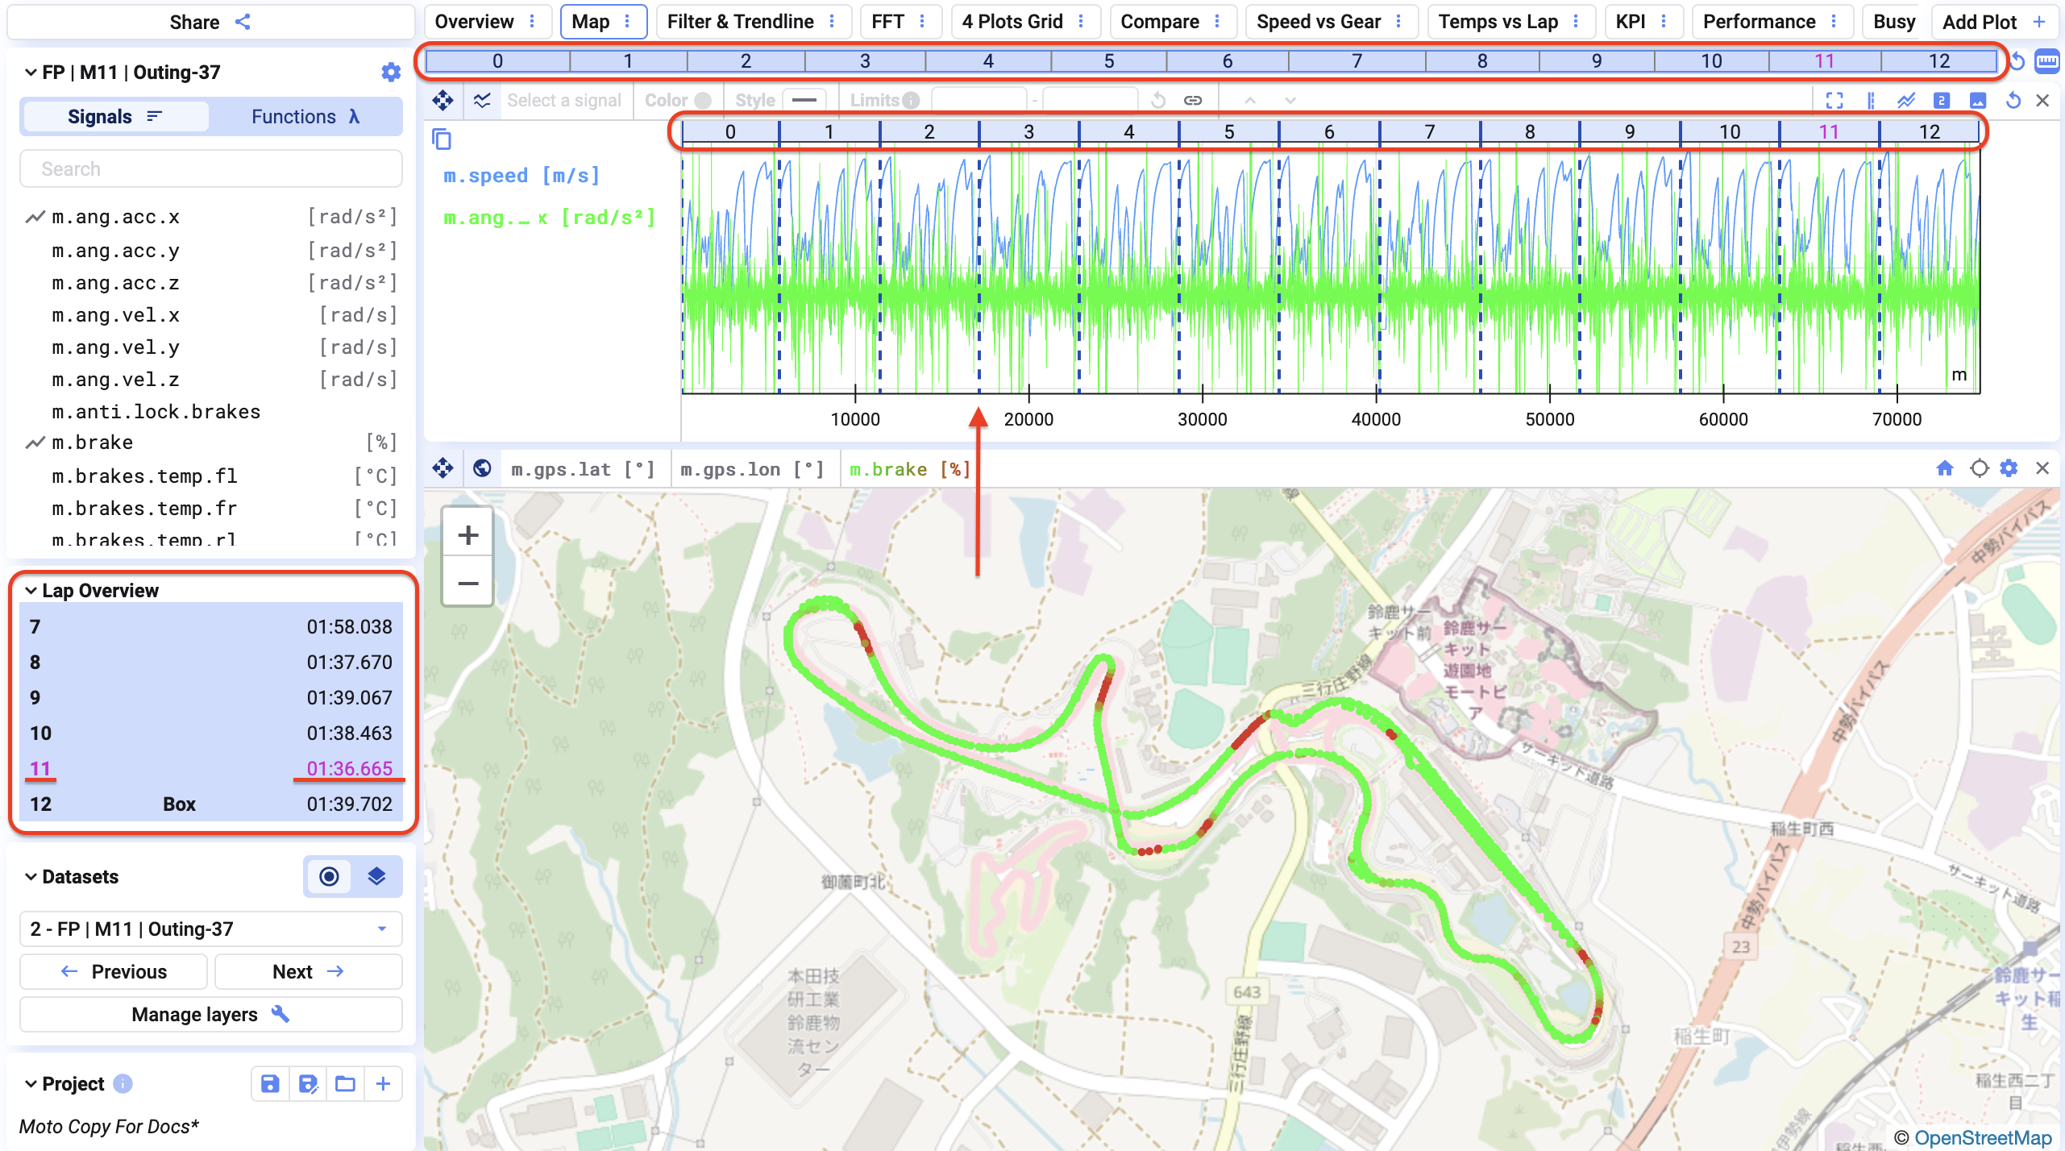Open the outing settings gear
Viewport: 2065px width, 1151px height.
tap(391, 73)
